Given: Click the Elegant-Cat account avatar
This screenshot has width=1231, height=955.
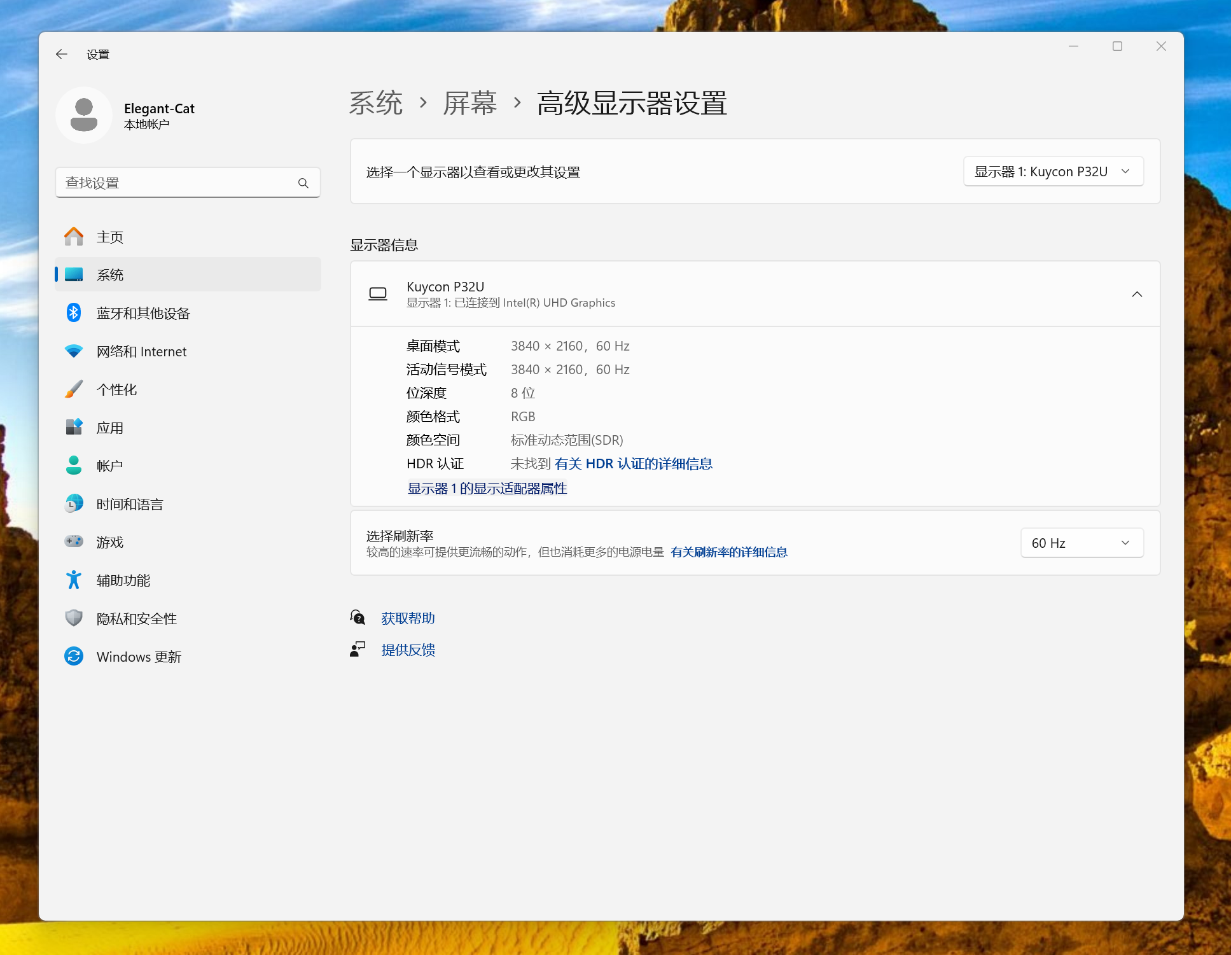Looking at the screenshot, I should coord(84,115).
